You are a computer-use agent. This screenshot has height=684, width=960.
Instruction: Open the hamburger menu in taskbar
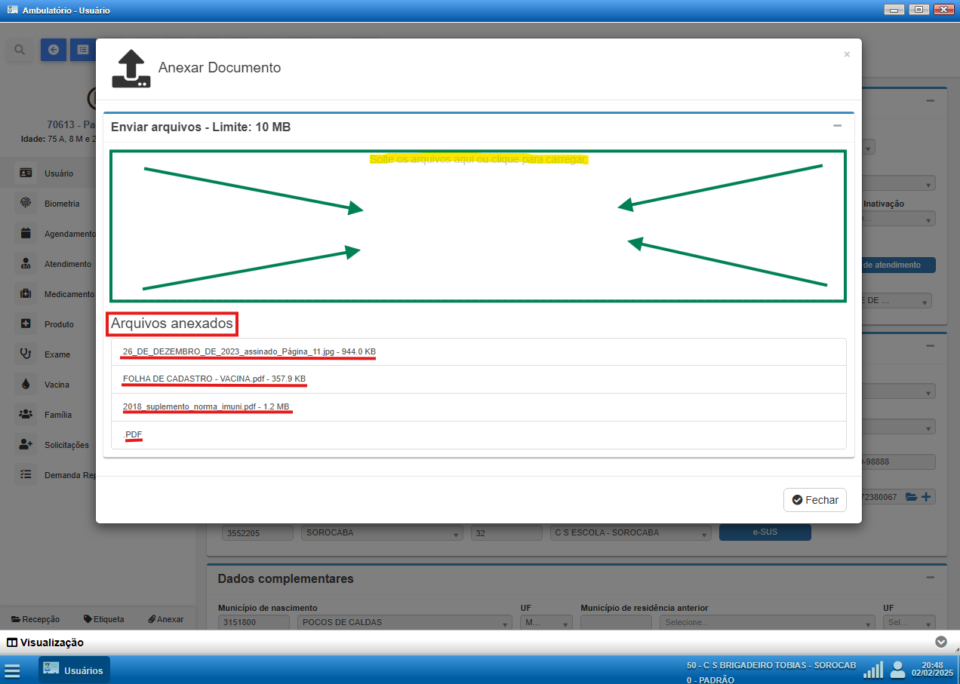(12, 670)
